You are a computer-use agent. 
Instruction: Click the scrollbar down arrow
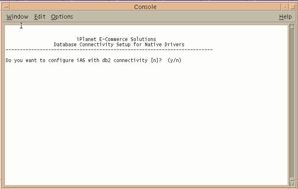pyautogui.click(x=292, y=183)
